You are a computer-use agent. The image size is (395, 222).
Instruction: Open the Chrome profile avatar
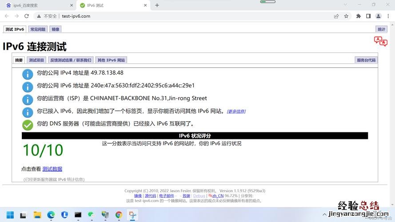378,16
